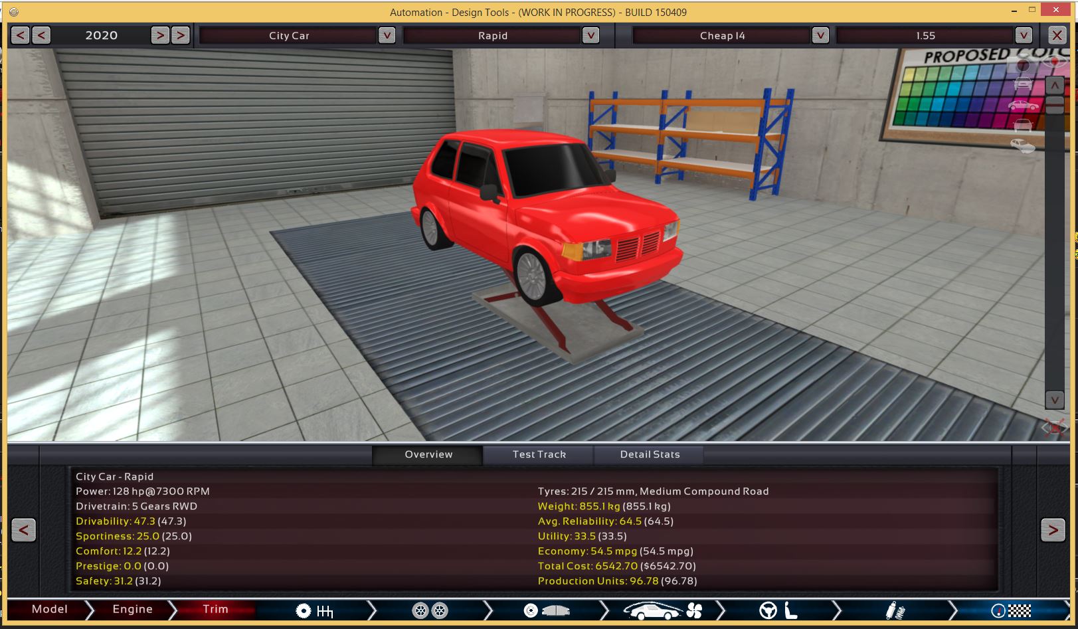Image resolution: width=1078 pixels, height=629 pixels.
Task: Click the vertical scrollbar thumb handle
Action: (x=1055, y=104)
